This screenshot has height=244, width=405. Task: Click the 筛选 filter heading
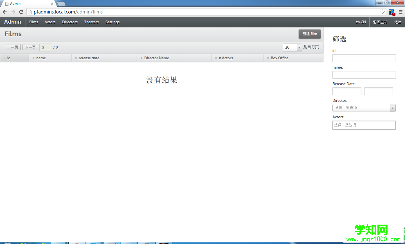(339, 39)
